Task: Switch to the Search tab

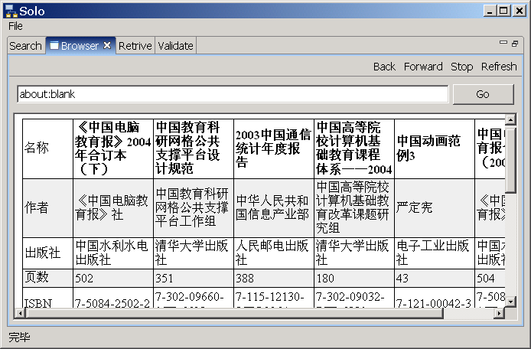Action: (26, 46)
